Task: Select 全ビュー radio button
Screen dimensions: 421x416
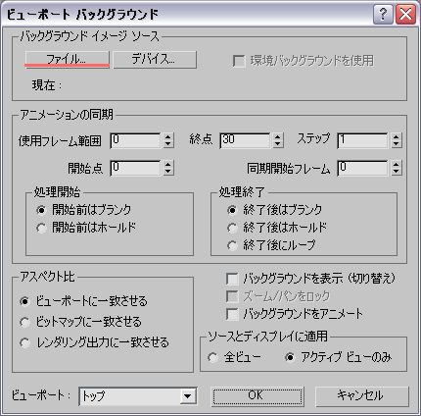Action: click(212, 357)
